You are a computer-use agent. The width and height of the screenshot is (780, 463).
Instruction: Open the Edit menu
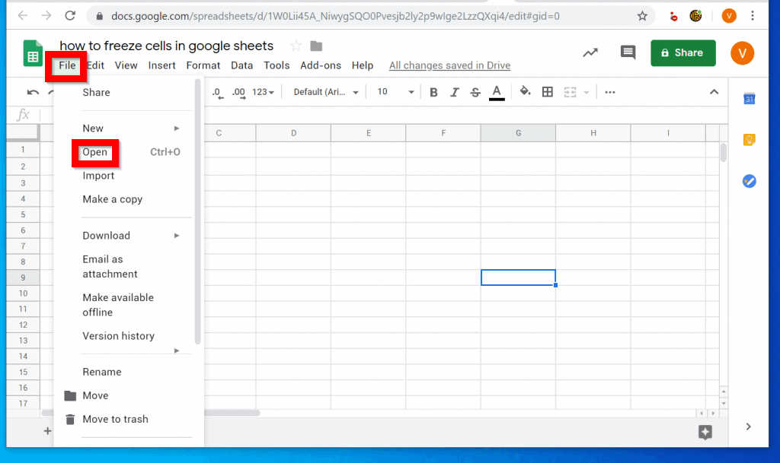(95, 65)
